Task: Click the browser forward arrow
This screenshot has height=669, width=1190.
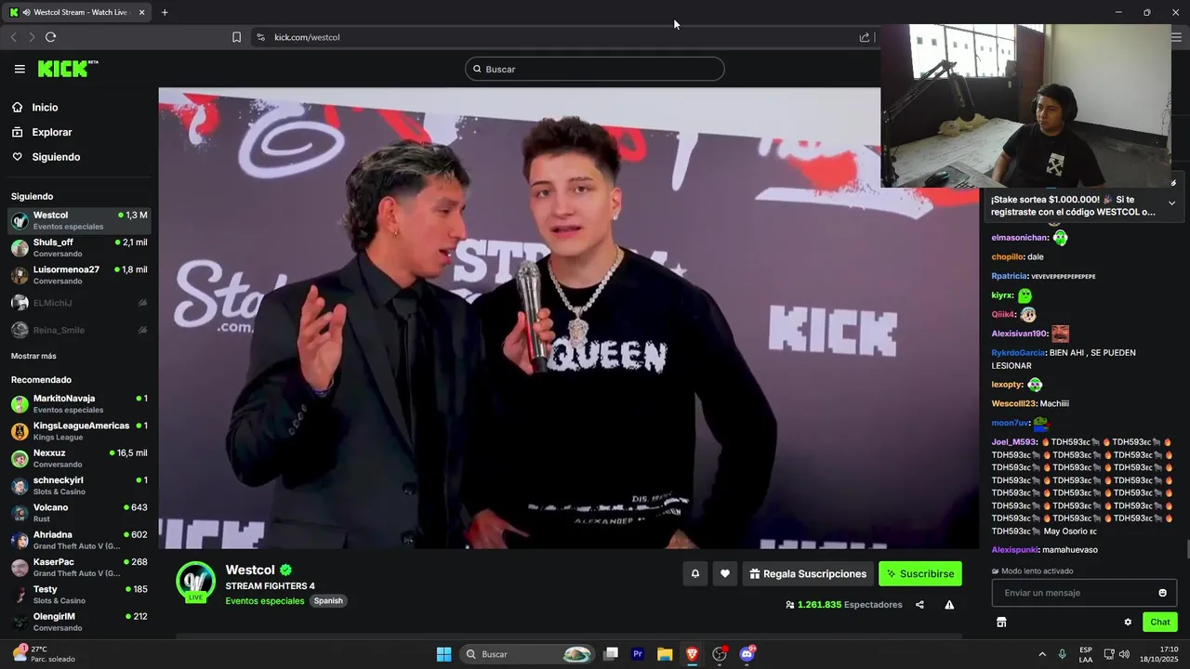Action: pyautogui.click(x=31, y=37)
